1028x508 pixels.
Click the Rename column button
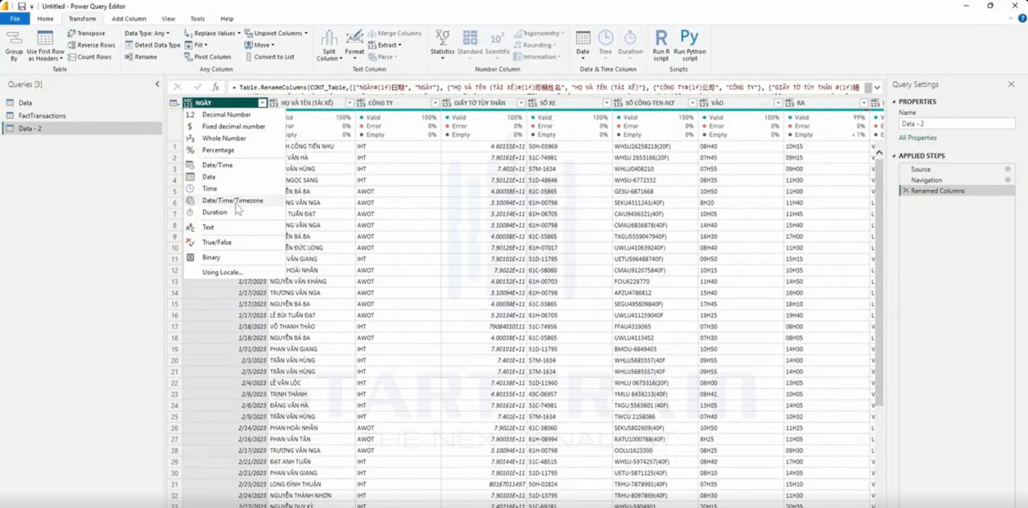tap(140, 57)
